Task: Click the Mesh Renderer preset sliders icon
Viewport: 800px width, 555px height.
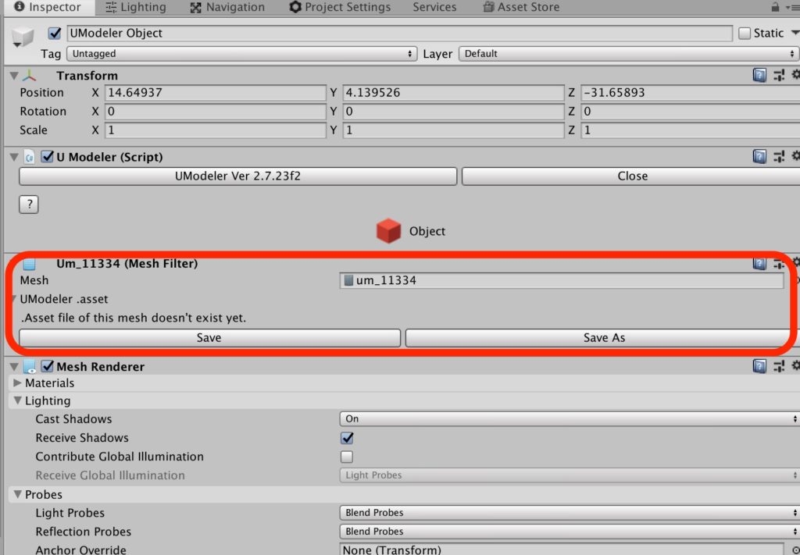Action: coord(779,366)
